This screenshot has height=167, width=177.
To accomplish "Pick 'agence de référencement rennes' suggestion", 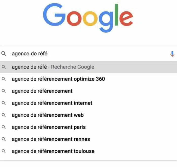I will coord(51,139).
